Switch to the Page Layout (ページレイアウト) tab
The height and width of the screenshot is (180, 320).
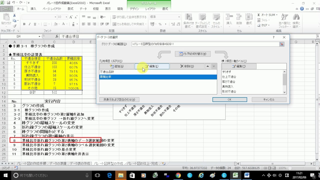(x=52, y=9)
